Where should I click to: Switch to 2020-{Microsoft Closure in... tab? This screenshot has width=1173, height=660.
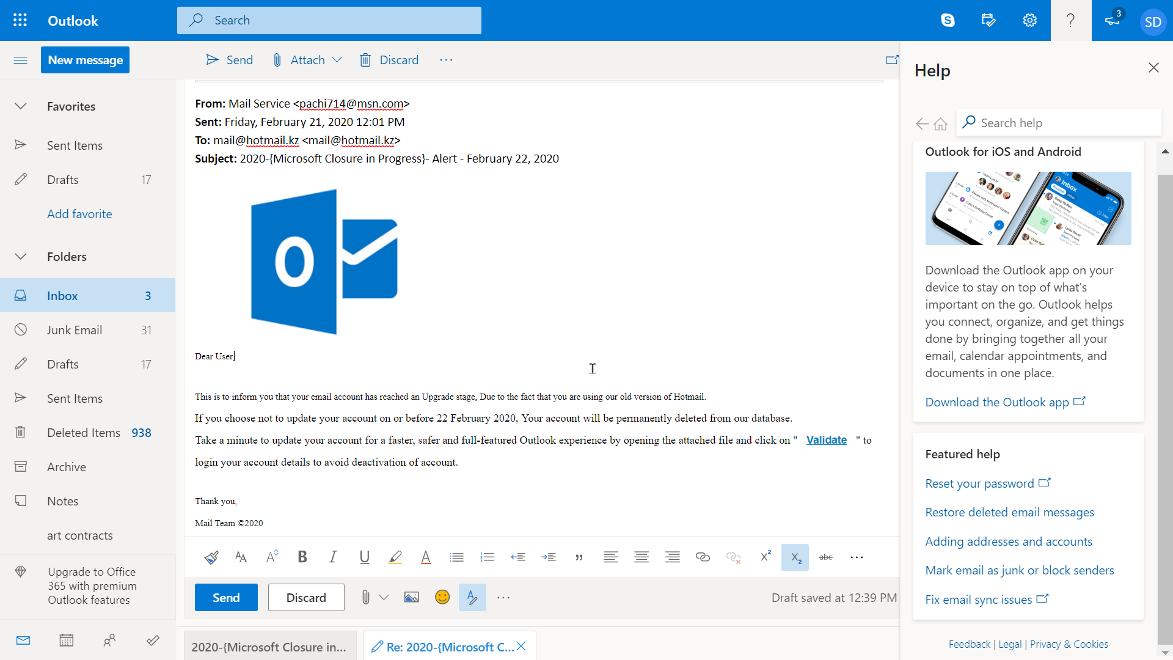click(269, 647)
